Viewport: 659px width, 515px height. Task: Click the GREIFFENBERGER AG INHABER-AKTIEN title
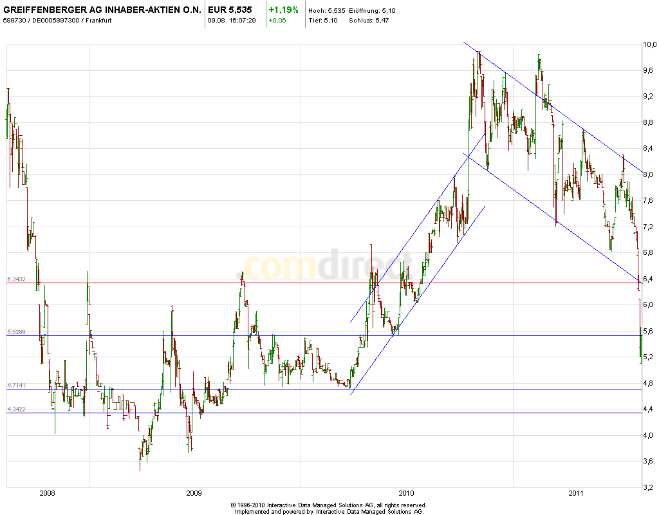click(102, 10)
